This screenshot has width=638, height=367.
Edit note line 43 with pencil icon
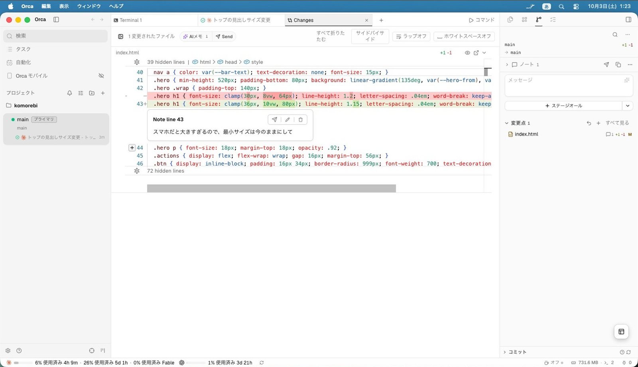[287, 120]
